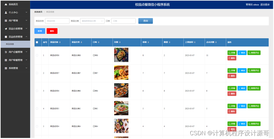274x139 pixels.
Task: Click the cover image of 菜品名称7
Action: click(121, 73)
